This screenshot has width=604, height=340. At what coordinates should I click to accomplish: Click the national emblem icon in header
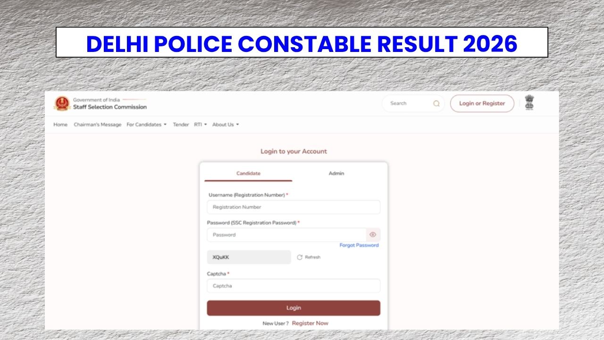(529, 102)
